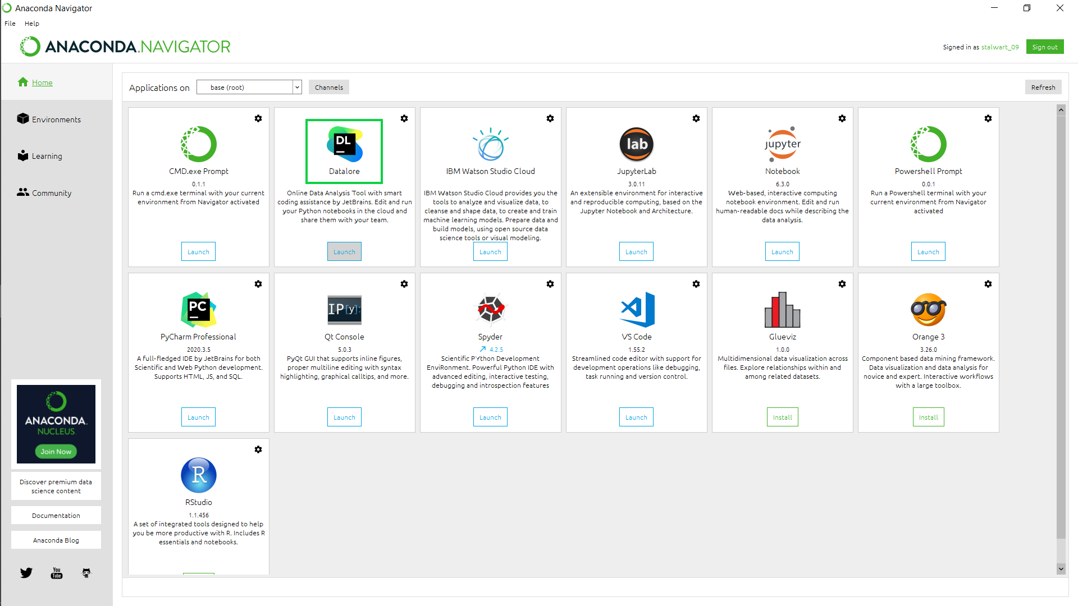This screenshot has height=606, width=1078.
Task: Click Discover premium data science content
Action: pyautogui.click(x=56, y=486)
